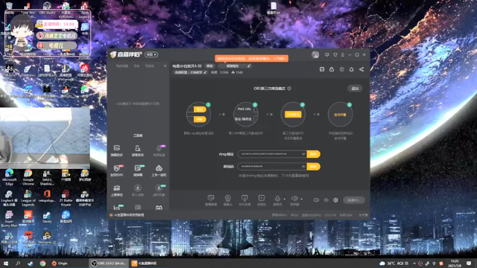Screen dimensions: 477x268
Task: Expand the speaker options arrow
Action: [301, 199]
